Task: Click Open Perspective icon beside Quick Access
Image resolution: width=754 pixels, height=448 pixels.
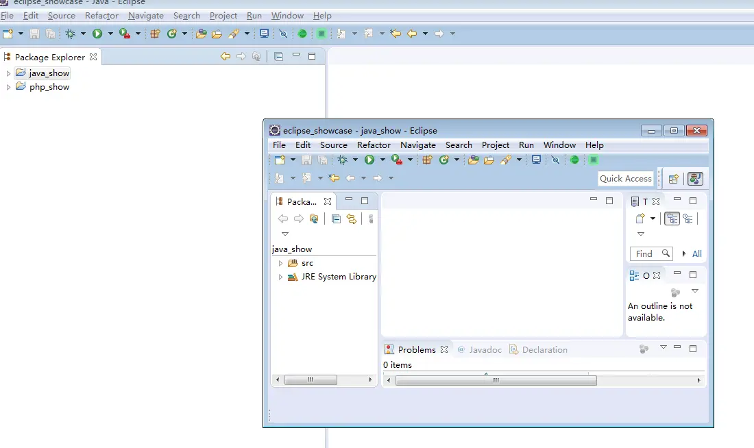Action: pyautogui.click(x=673, y=179)
